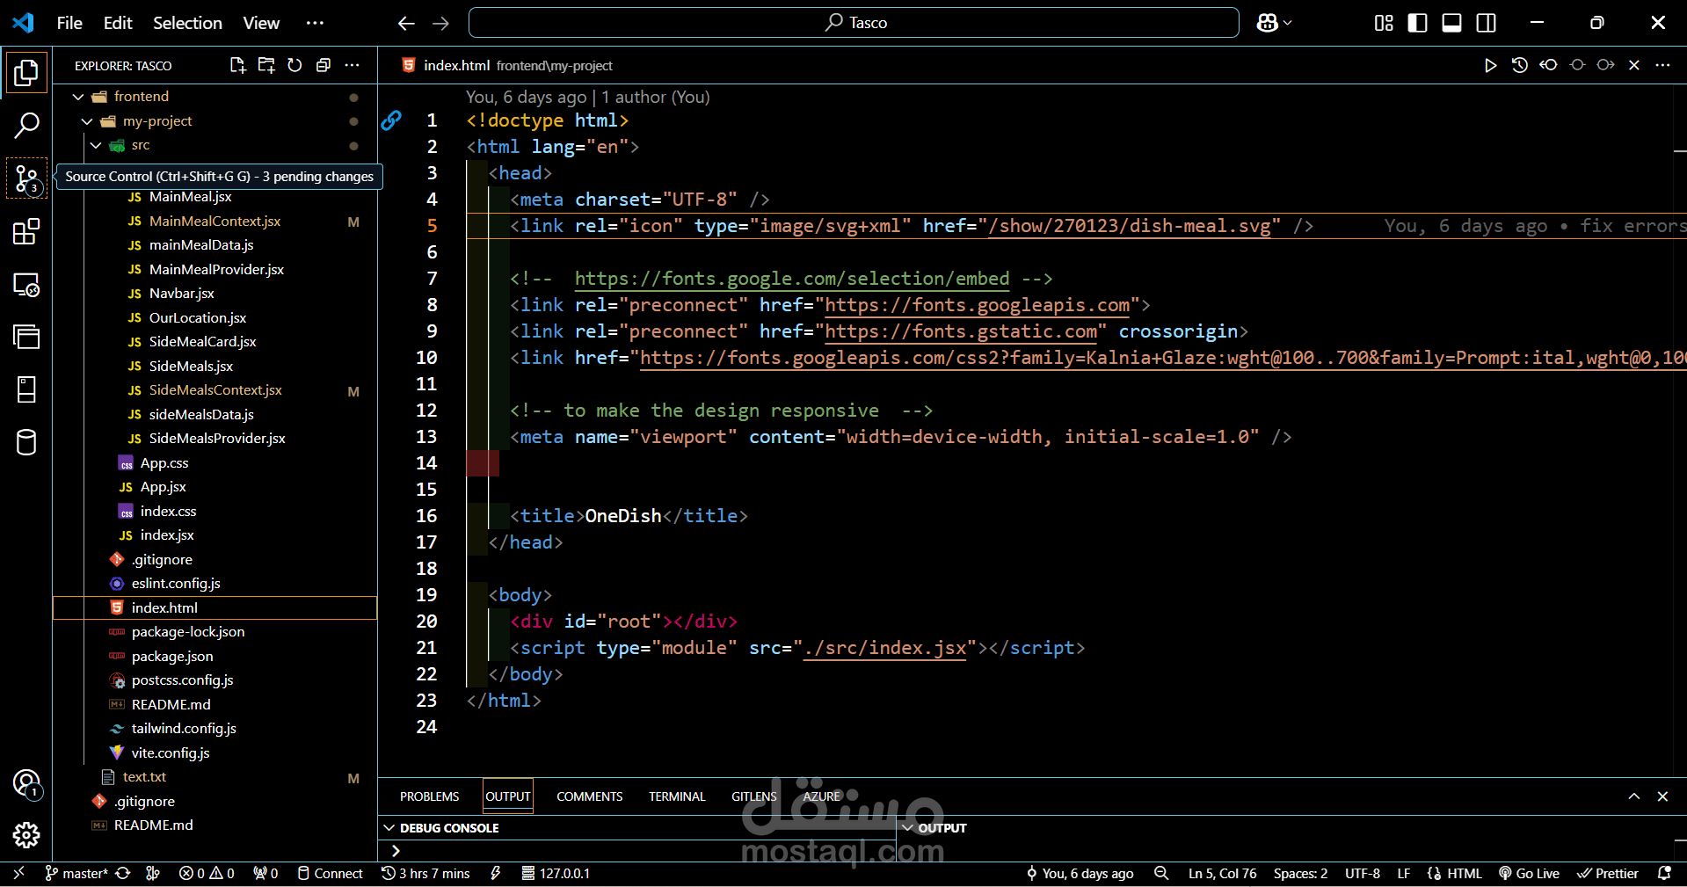Click the master* branch indicator
1687x887 pixels.
pyautogui.click(x=76, y=873)
